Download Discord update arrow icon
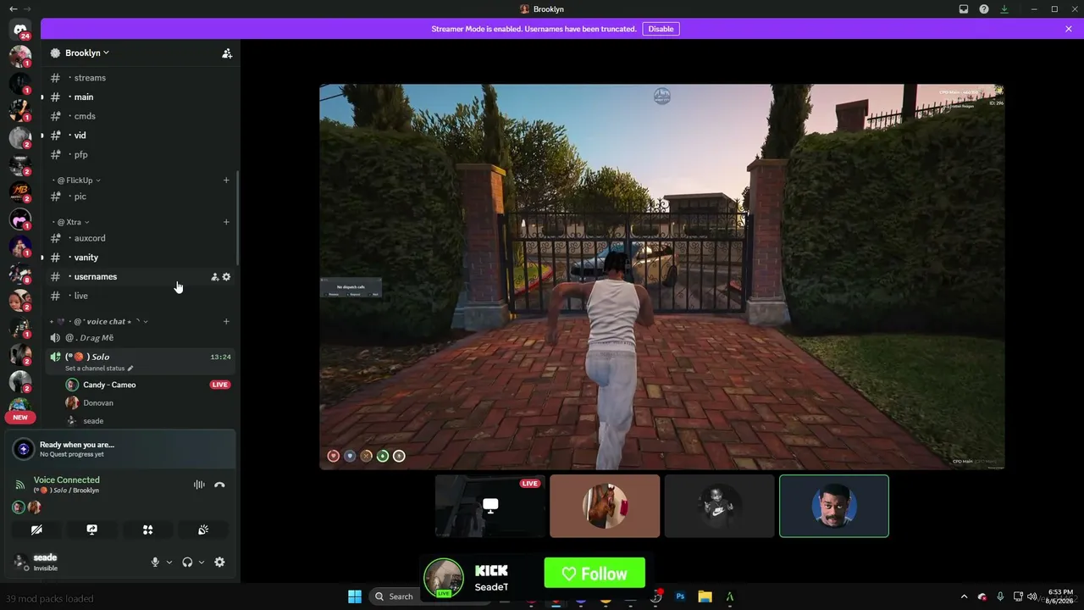Viewport: 1084px width, 610px height. click(1004, 9)
